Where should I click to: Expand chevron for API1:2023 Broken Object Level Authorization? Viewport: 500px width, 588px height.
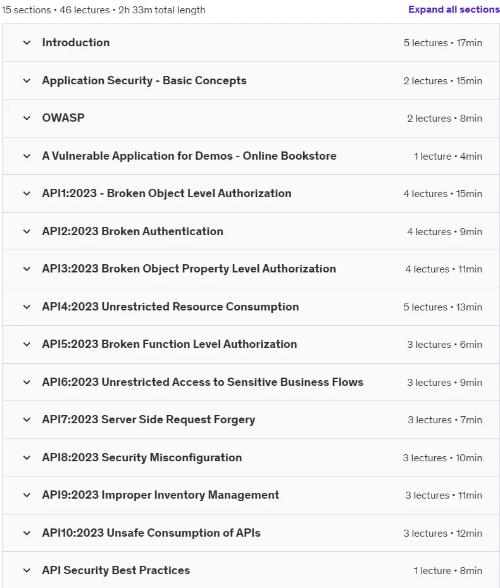click(x=27, y=193)
